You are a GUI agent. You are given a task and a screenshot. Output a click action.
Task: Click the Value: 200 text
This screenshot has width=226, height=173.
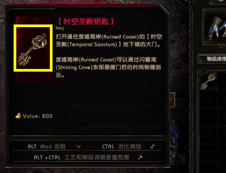point(37,116)
